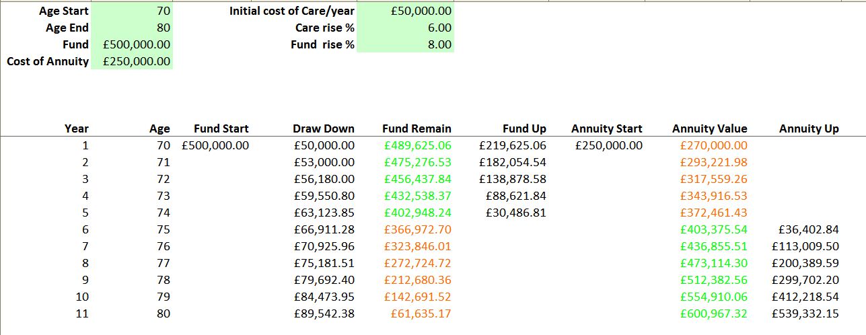Select the Annuity Up header cell
The width and height of the screenshot is (866, 335).
[x=809, y=128]
